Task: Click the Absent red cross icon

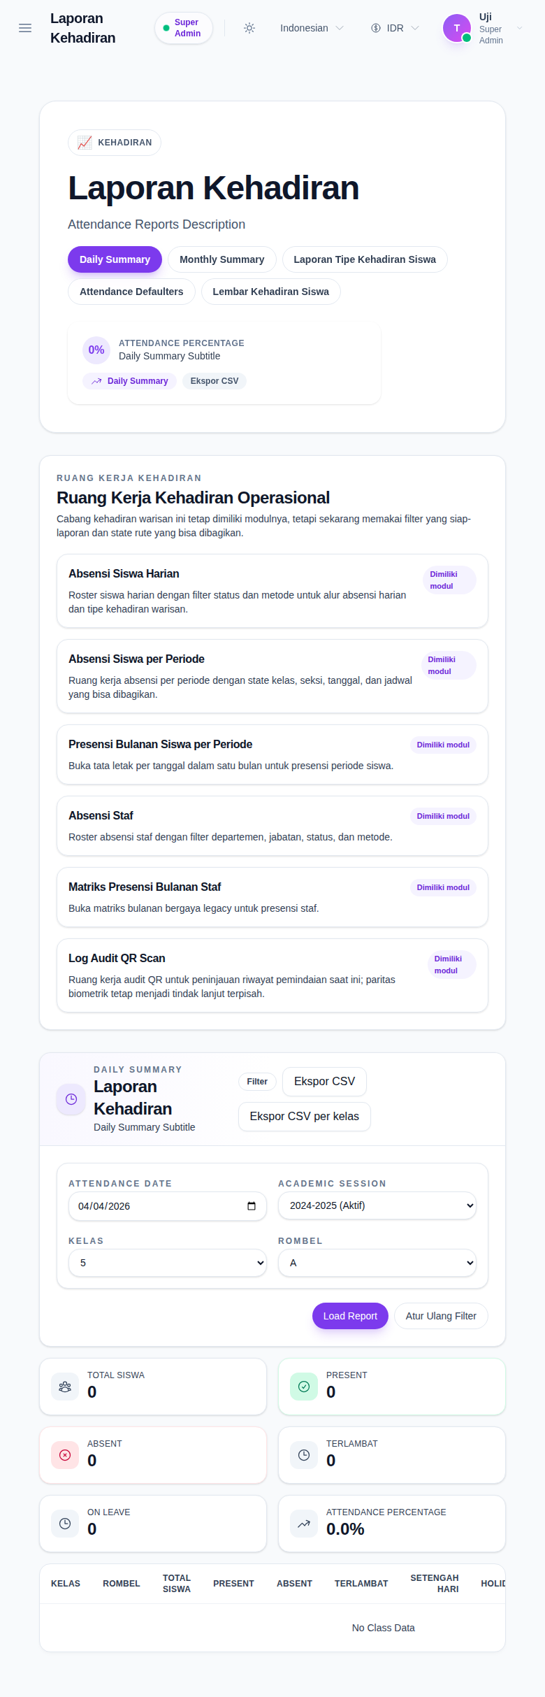Action: (x=65, y=1455)
